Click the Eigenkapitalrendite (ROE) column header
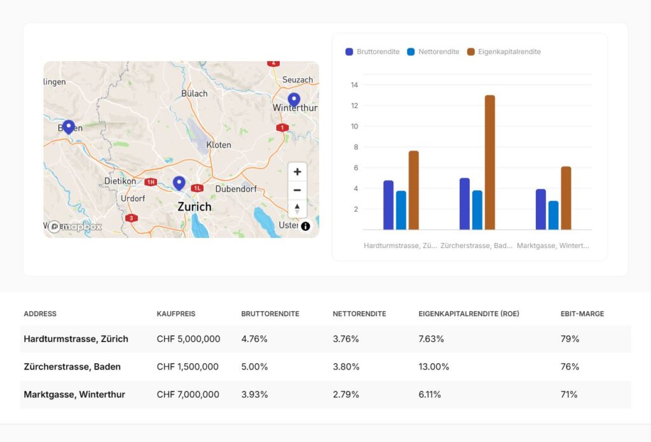The image size is (651, 442). pos(469,314)
